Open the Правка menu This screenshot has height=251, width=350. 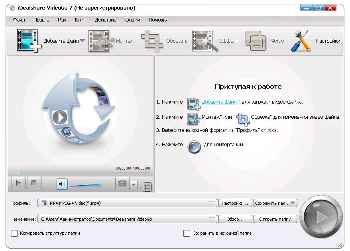tap(41, 20)
